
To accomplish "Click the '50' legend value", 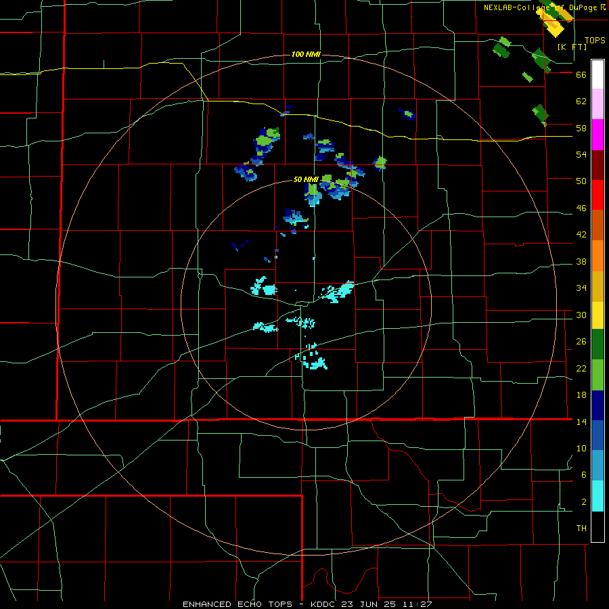I will (581, 181).
